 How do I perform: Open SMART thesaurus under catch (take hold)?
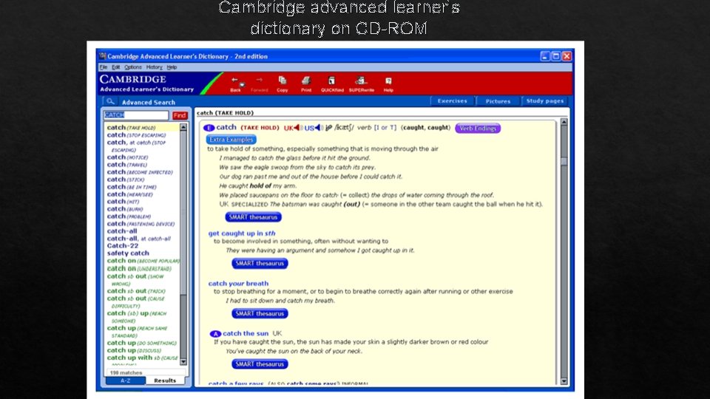point(253,217)
